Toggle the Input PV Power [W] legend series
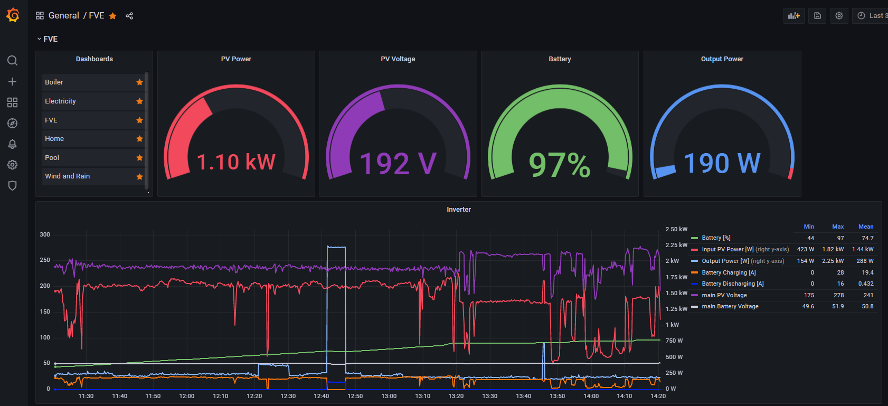888x406 pixels. (745, 249)
